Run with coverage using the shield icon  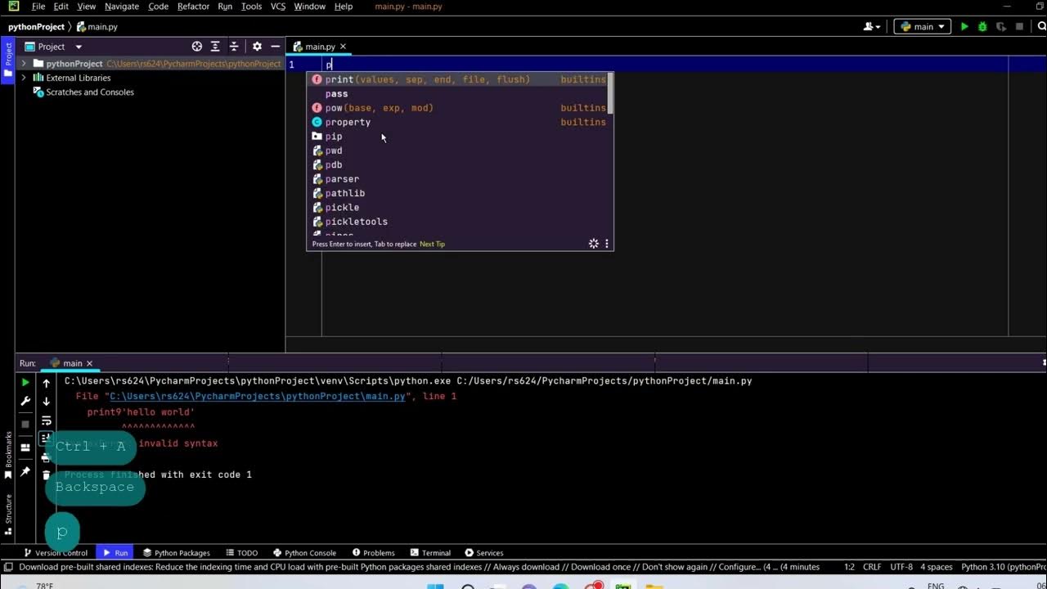(1000, 27)
